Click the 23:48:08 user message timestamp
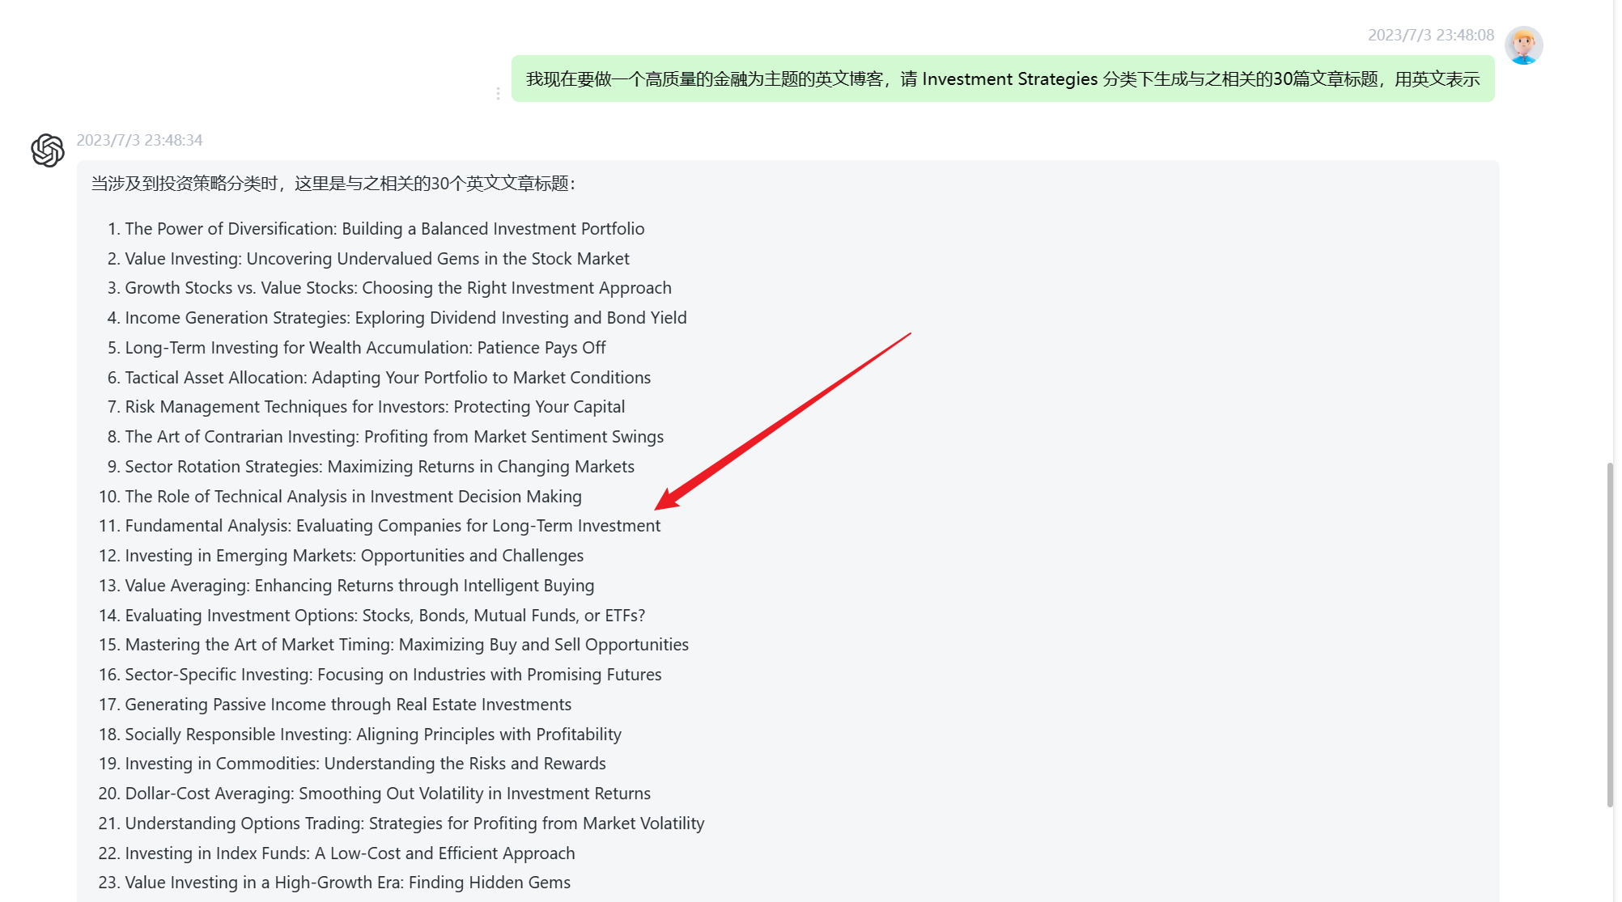The width and height of the screenshot is (1622, 902). 1430,35
